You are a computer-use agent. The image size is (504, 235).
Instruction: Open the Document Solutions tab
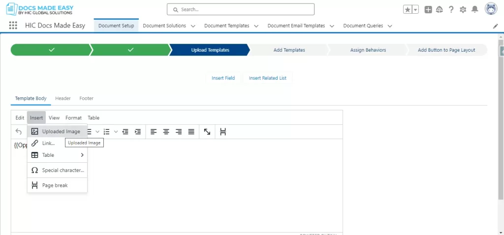point(164,26)
